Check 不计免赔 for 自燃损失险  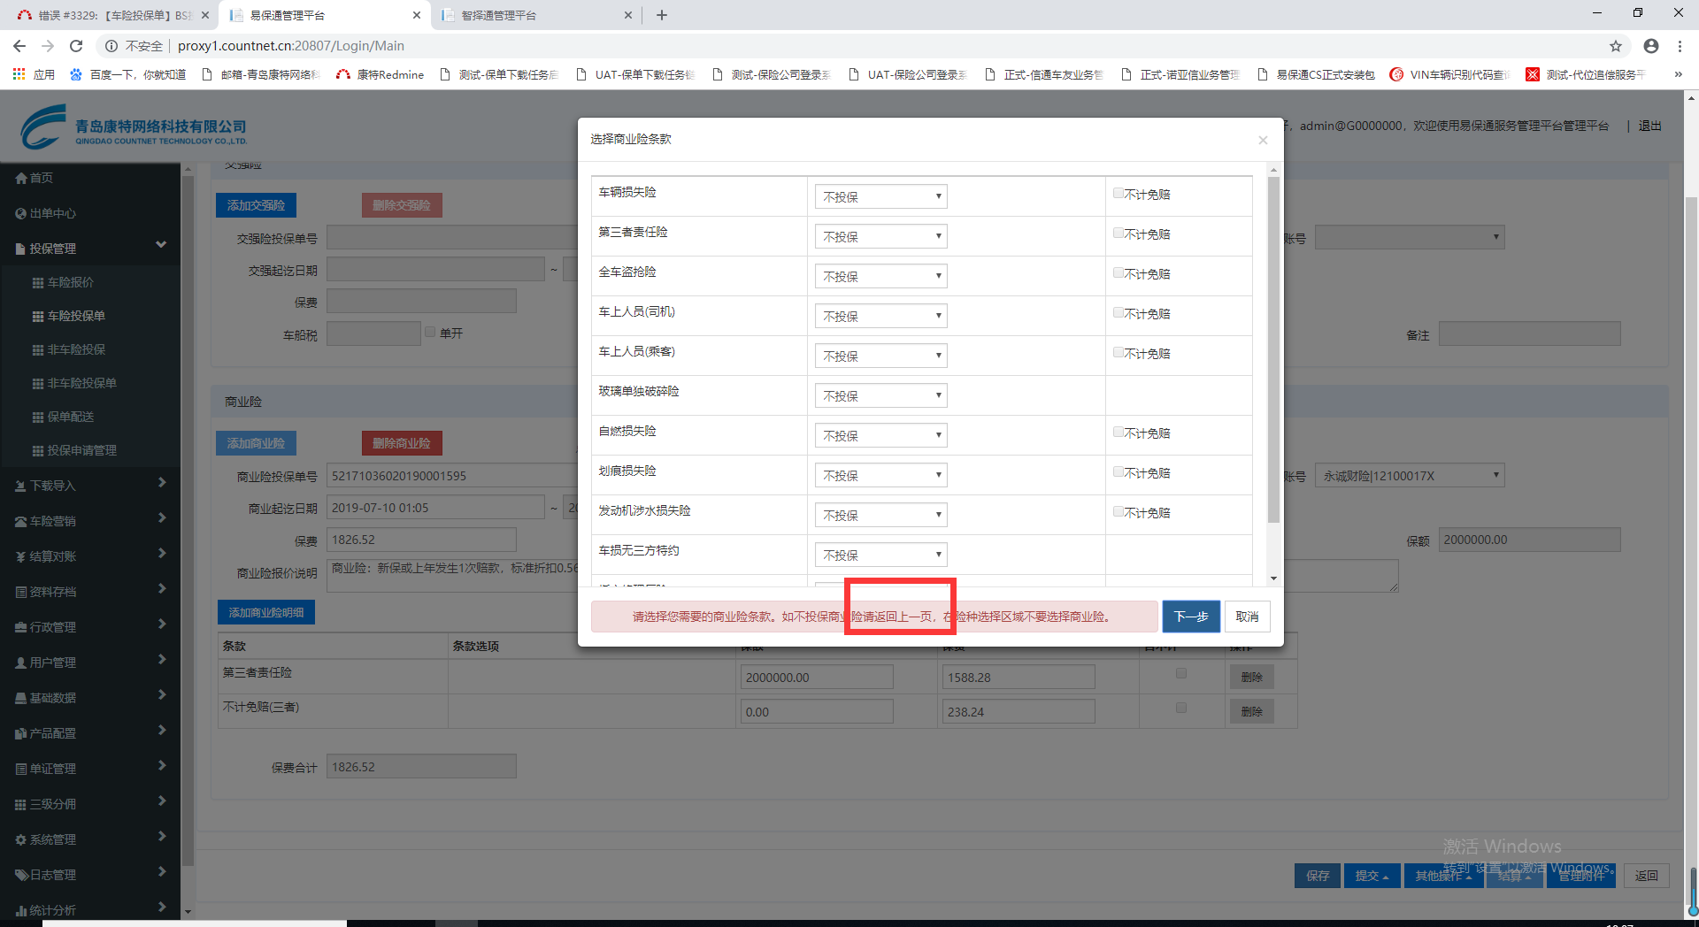(1119, 433)
